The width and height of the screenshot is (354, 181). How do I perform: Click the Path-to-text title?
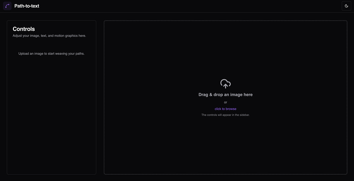(x=27, y=6)
